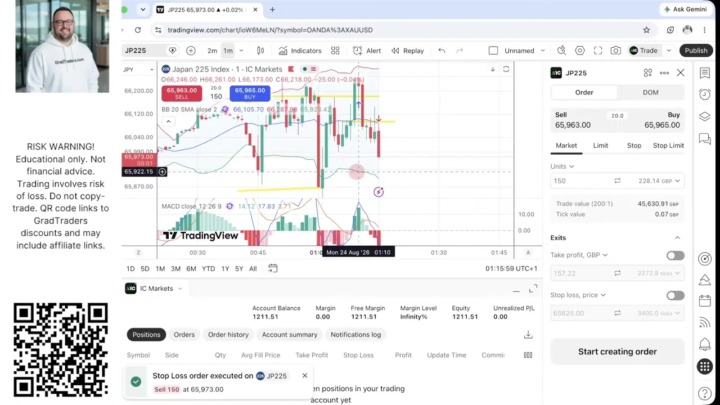Viewport: 720px width, 405px height.
Task: Take chart snapshot camera icon
Action: click(x=616, y=51)
